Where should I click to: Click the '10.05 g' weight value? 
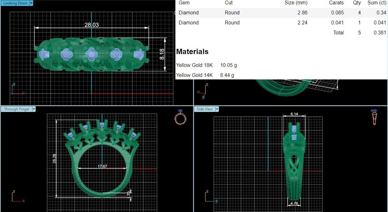click(229, 65)
